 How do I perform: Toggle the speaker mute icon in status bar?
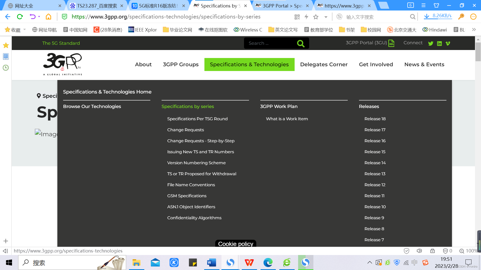point(419,251)
